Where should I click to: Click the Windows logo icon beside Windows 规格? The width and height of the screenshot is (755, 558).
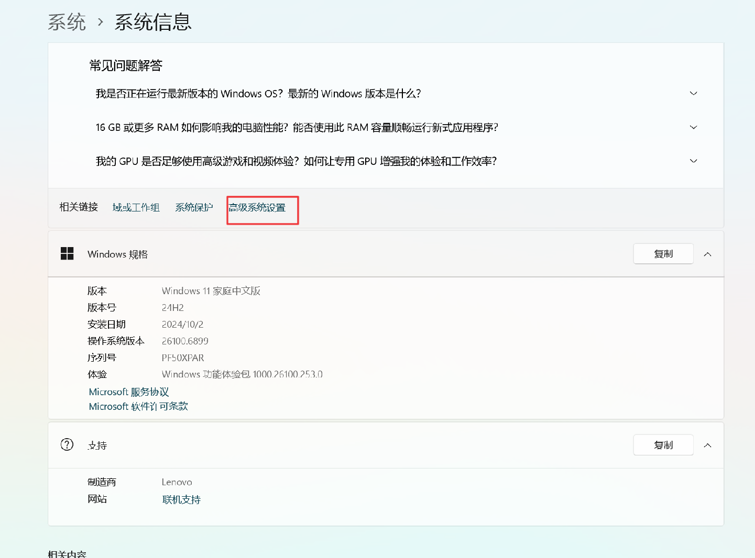tap(67, 254)
